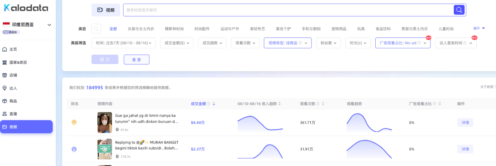Focus the tag or keyword search field
The width and height of the screenshot is (496, 166).
tap(288, 10)
